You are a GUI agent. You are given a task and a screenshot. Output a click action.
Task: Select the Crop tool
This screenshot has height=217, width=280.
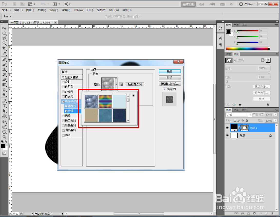tap(4, 48)
